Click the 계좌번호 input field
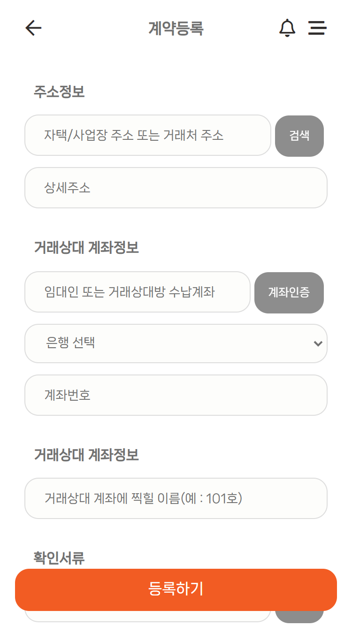This screenshot has width=352, height=626. (x=176, y=395)
